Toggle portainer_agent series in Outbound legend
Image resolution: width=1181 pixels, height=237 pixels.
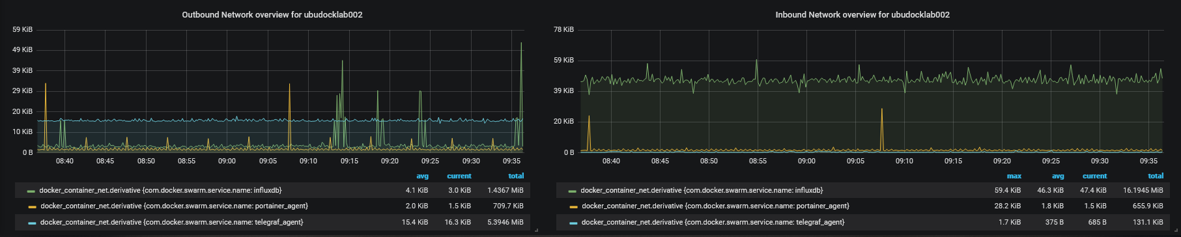click(174, 206)
